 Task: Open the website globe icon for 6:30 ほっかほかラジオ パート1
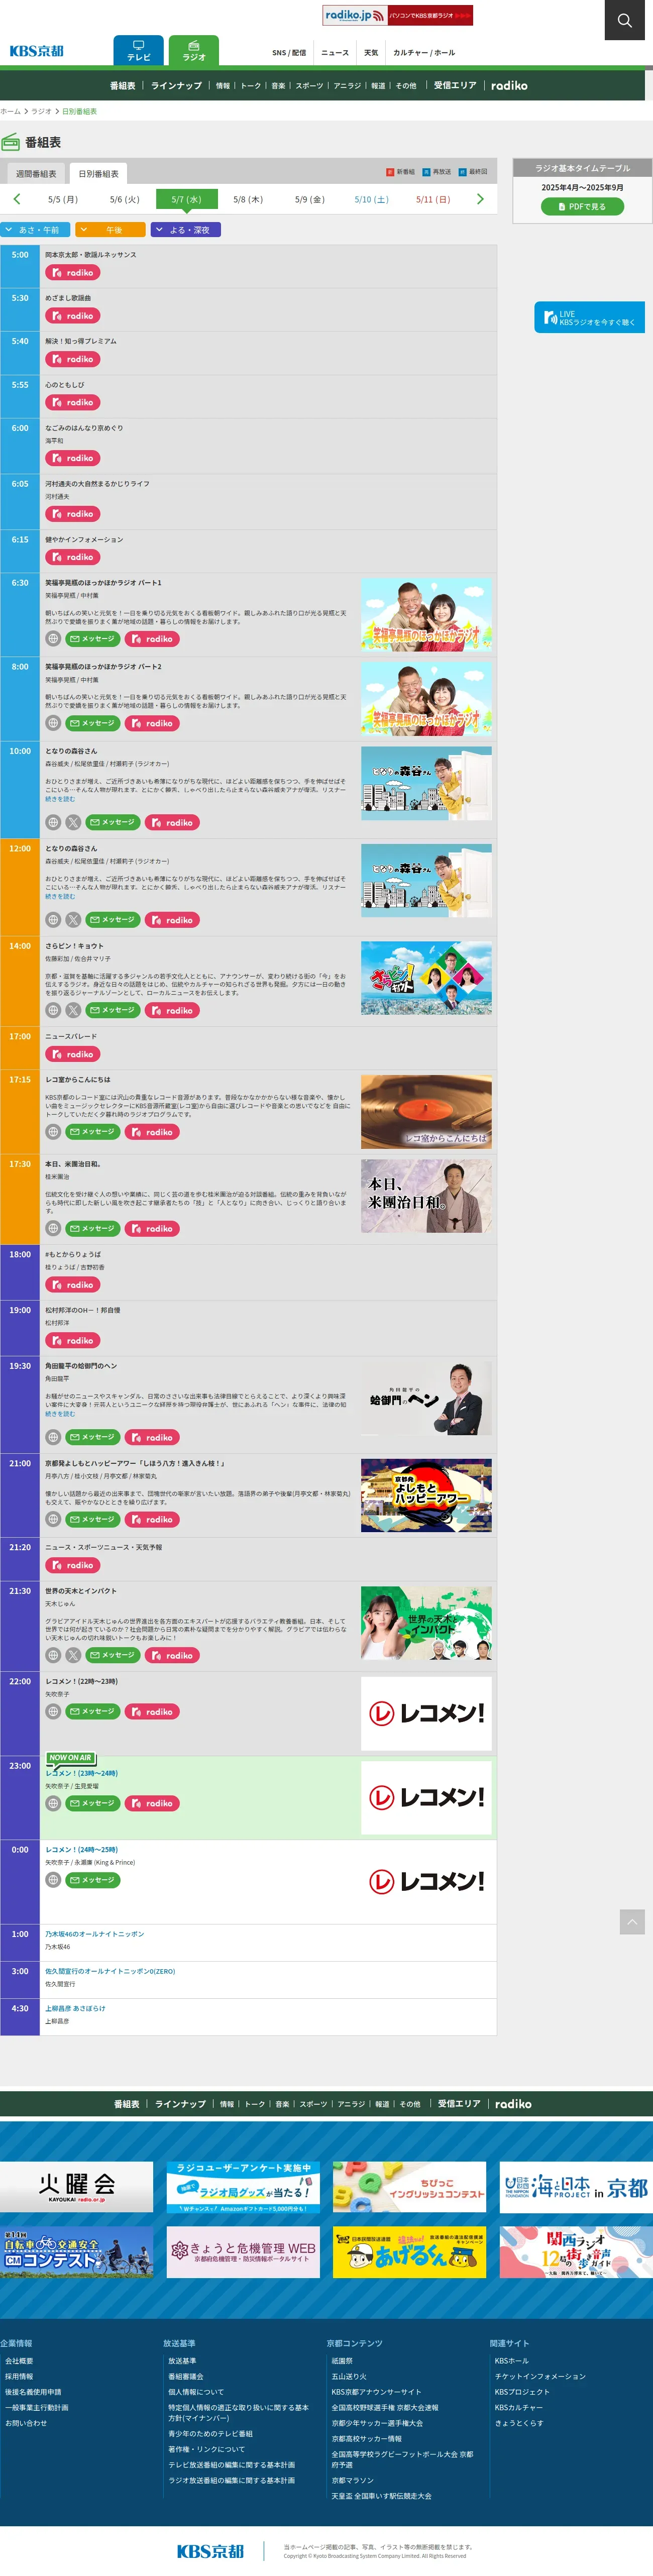pyautogui.click(x=53, y=639)
